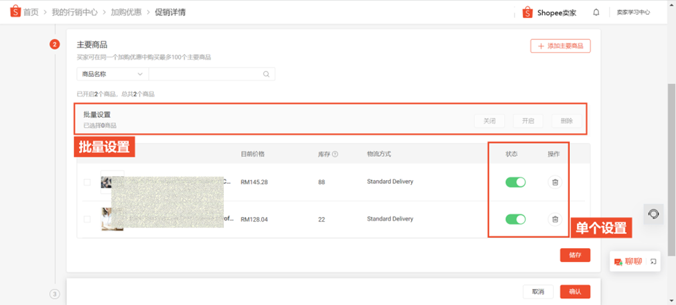Image resolution: width=676 pixels, height=305 pixels.
Task: Click the 储存 save button
Action: tap(575, 255)
